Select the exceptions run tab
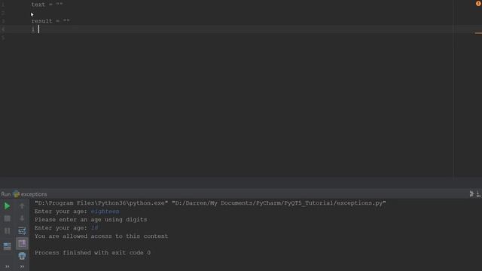This screenshot has width=482, height=271. (30, 194)
